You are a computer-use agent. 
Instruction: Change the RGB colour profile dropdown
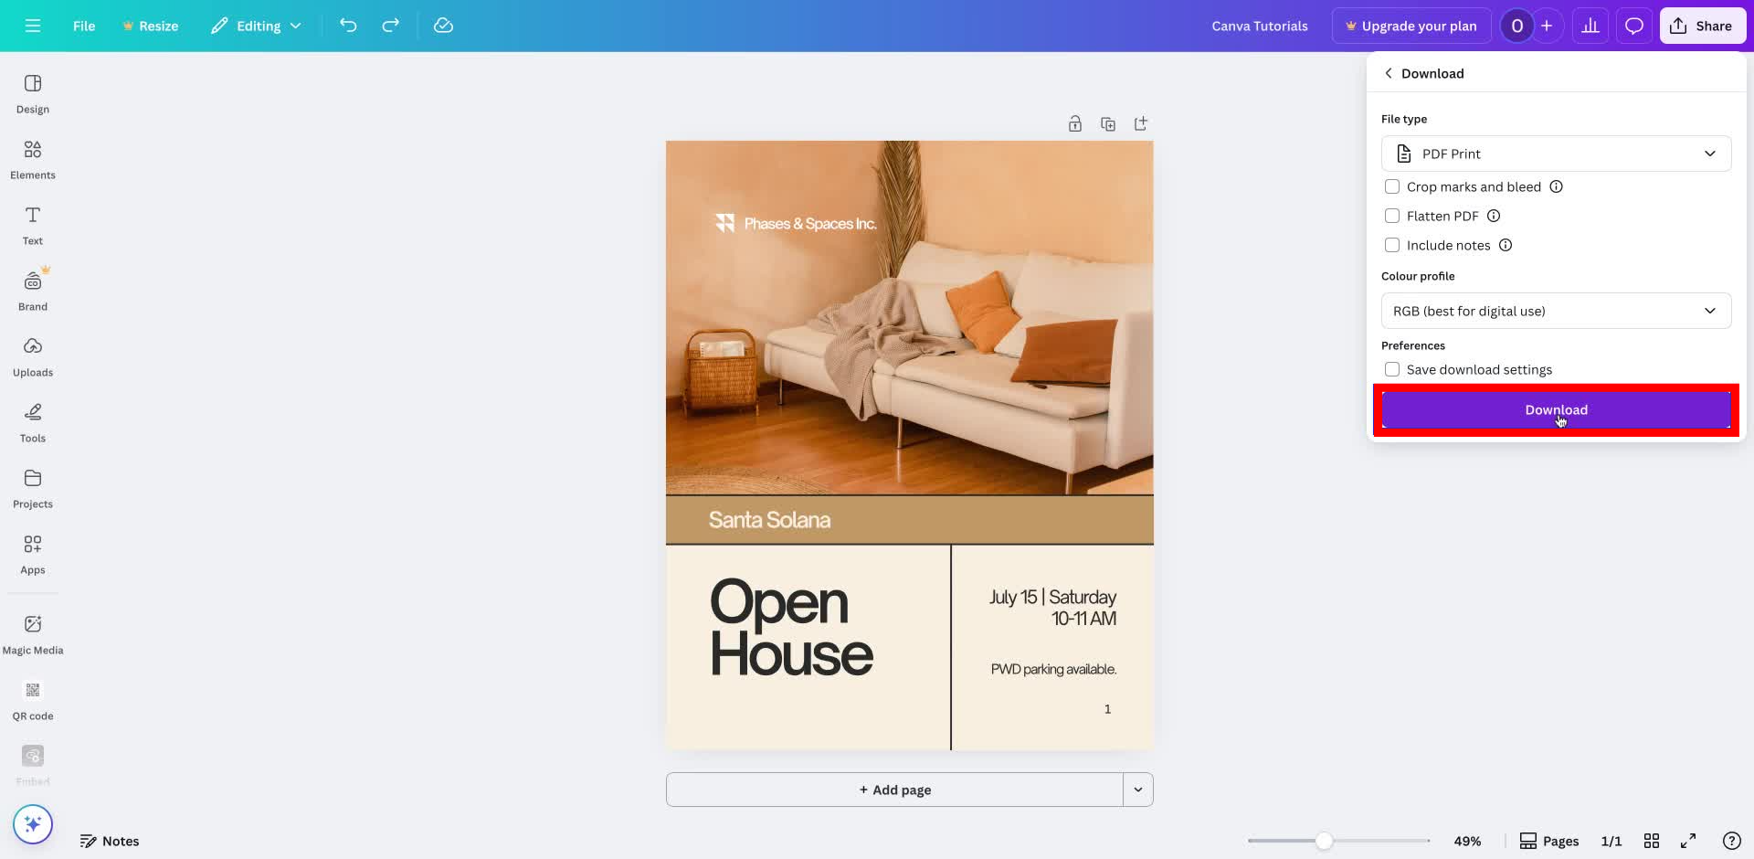pos(1556,311)
